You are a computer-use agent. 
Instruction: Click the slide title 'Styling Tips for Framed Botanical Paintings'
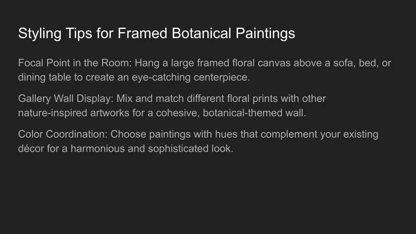(156, 33)
